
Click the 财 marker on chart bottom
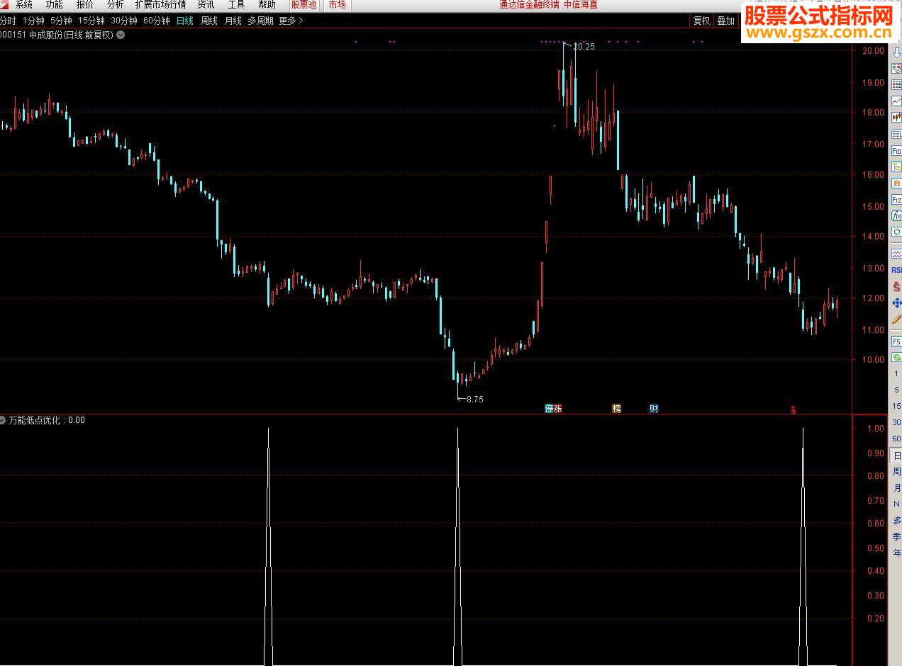coord(654,409)
